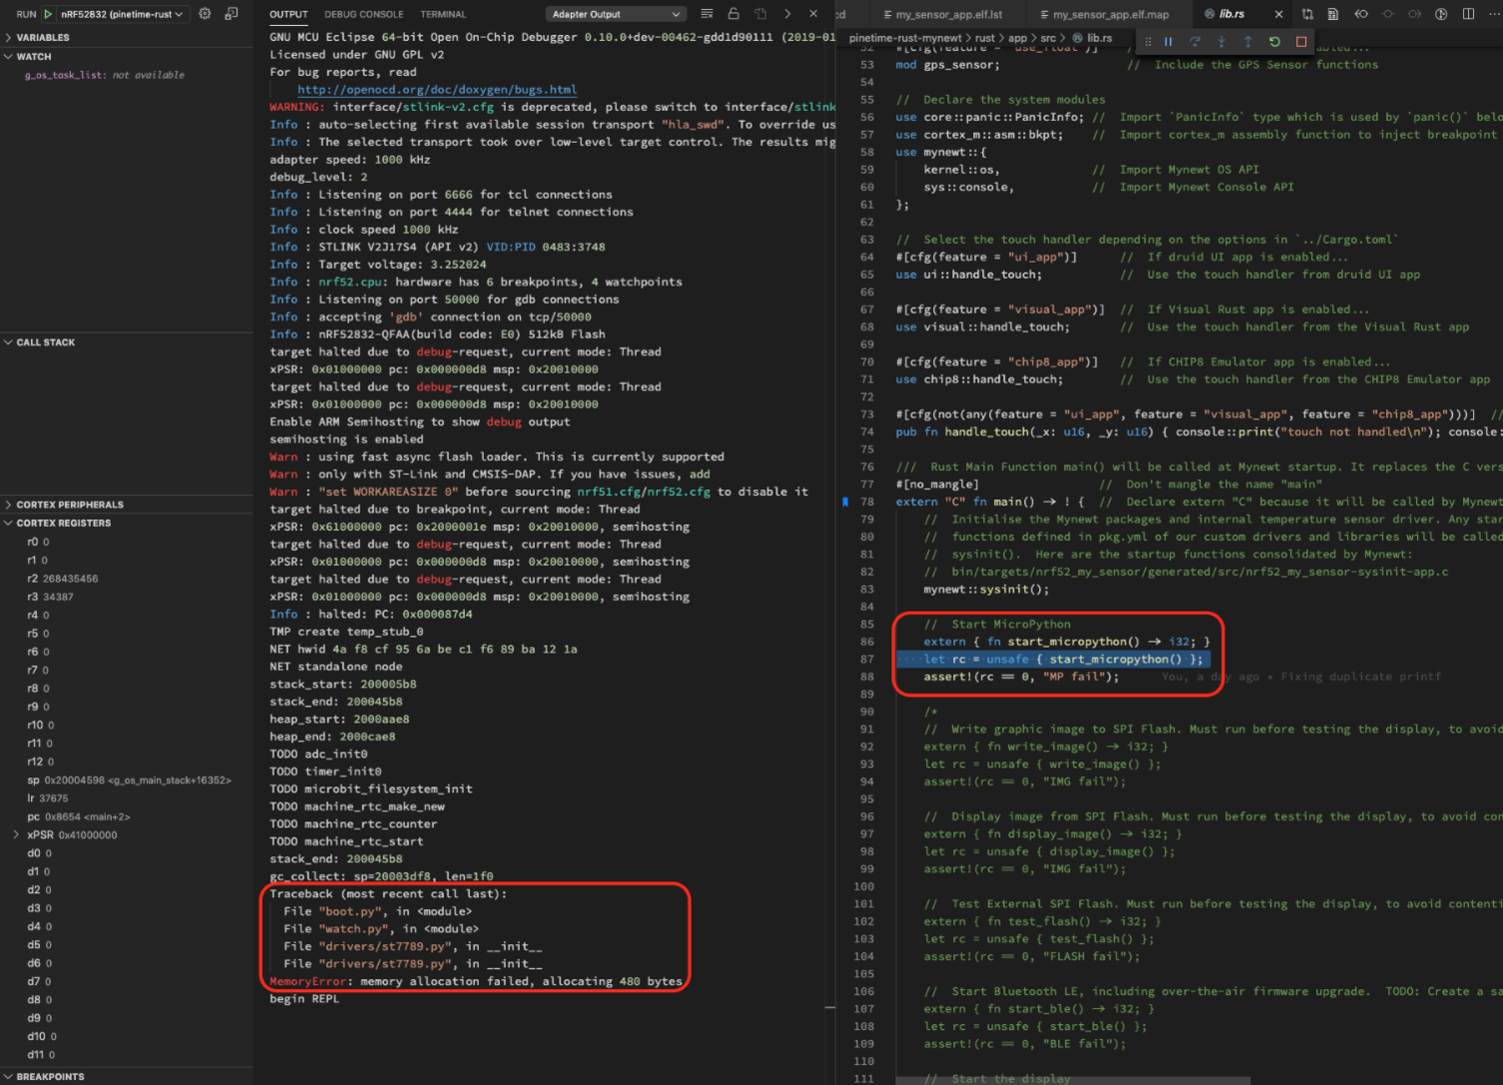Open the Adapter Output channel dropdown
Screen dimensions: 1503x1085
click(616, 14)
